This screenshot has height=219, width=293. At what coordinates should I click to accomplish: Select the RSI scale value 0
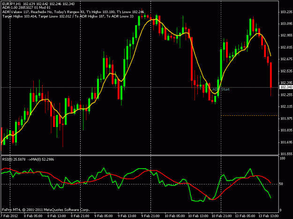(280, 210)
